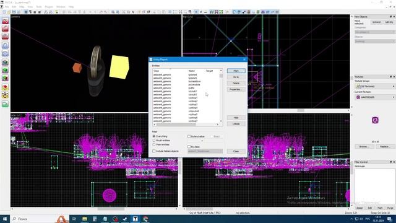The image size is (396, 223).
Task: Open the File menu
Action: [7, 7]
